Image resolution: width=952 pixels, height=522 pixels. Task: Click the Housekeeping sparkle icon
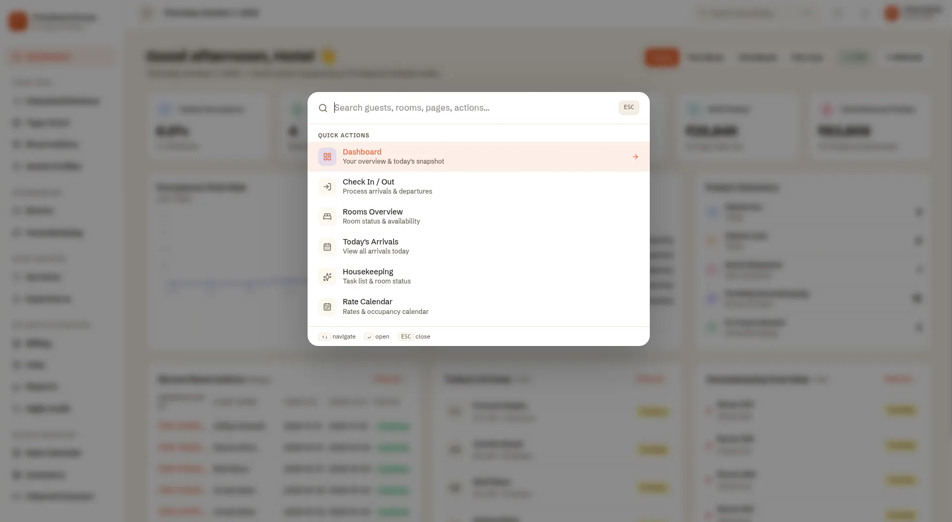coord(327,277)
